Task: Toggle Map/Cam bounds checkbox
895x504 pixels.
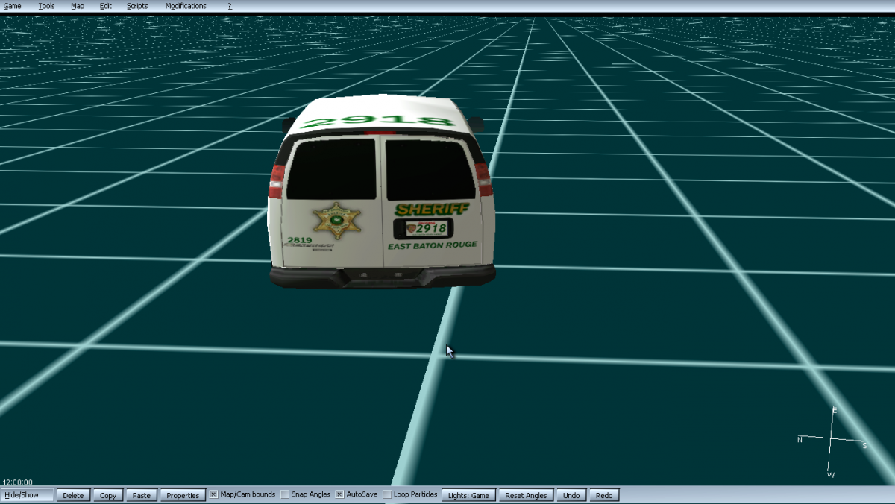Action: coord(213,494)
